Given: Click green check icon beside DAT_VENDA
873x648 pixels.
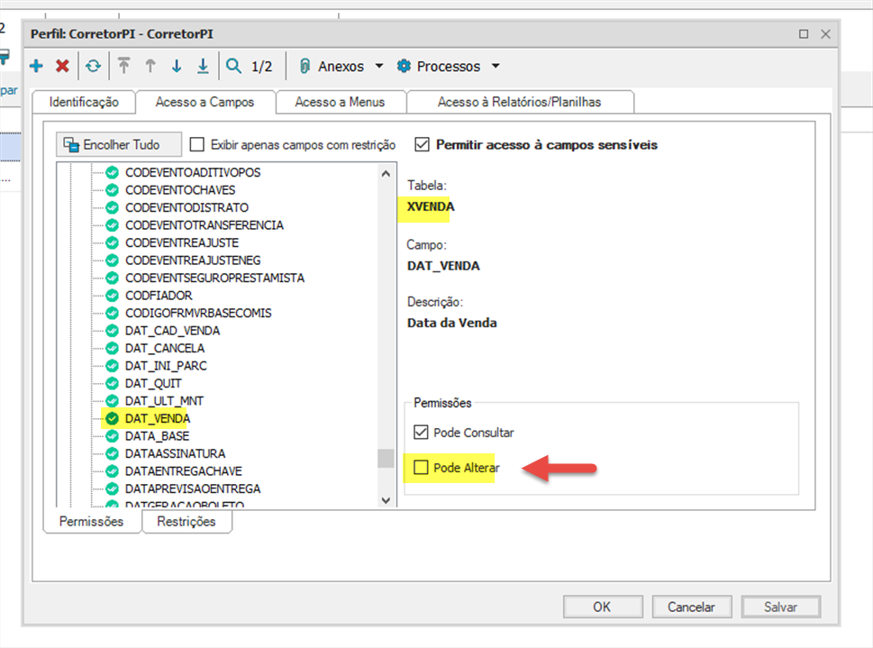Looking at the screenshot, I should click(112, 418).
